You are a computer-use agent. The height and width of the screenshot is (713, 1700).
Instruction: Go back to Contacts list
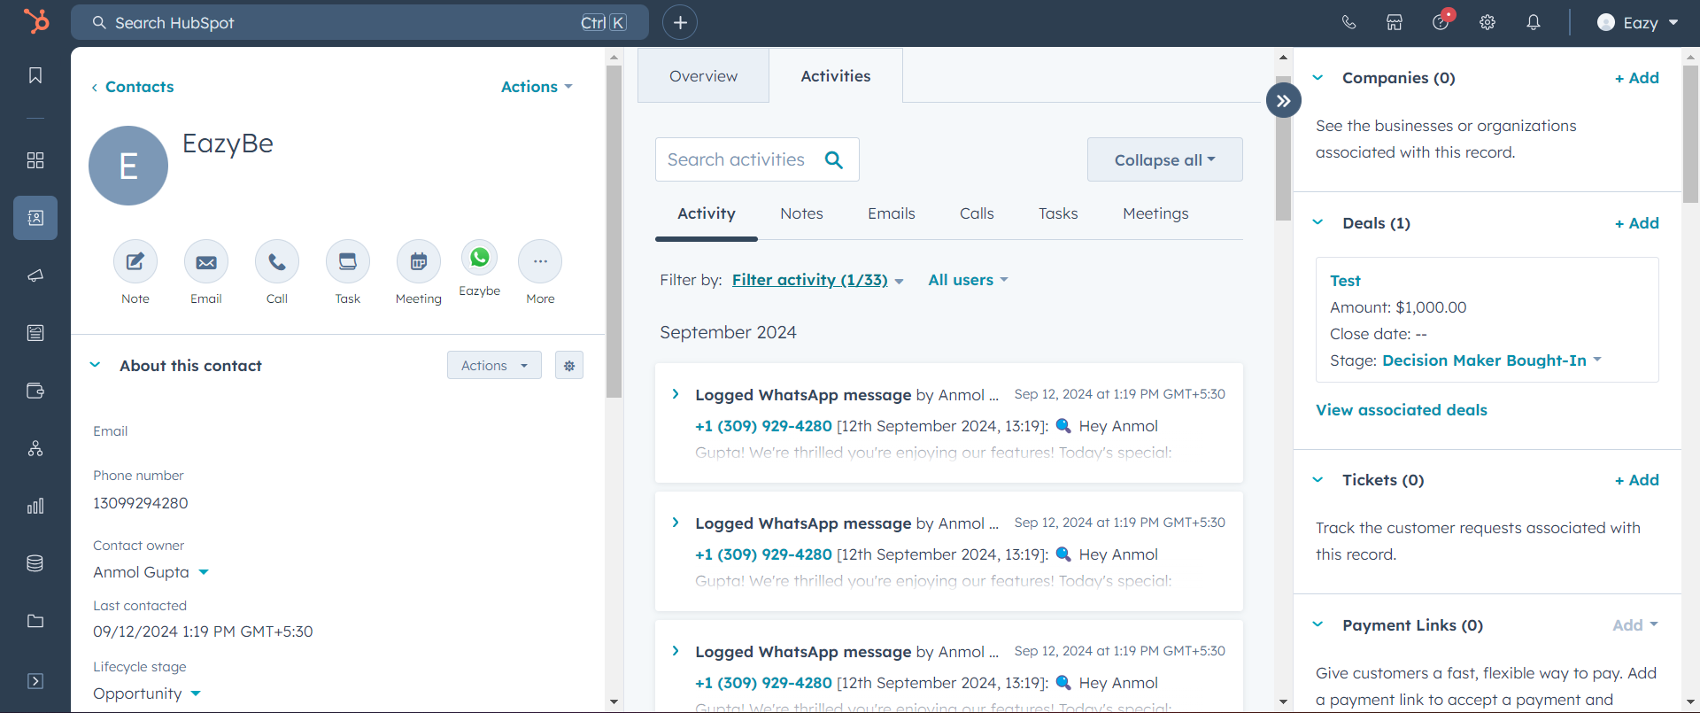133,87
